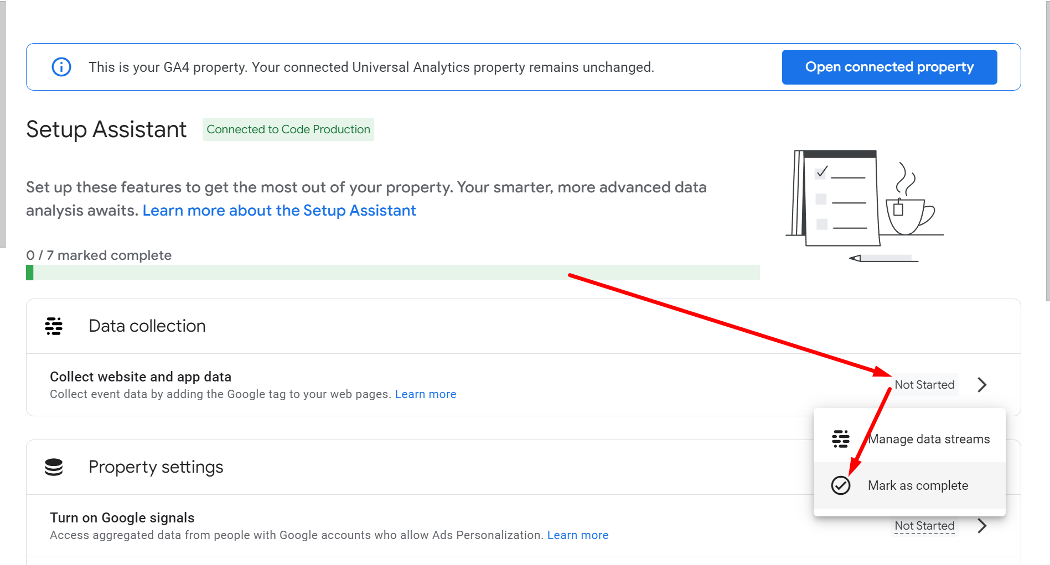Click the Data collection section icon
This screenshot has width=1050, height=565.
pos(54,326)
